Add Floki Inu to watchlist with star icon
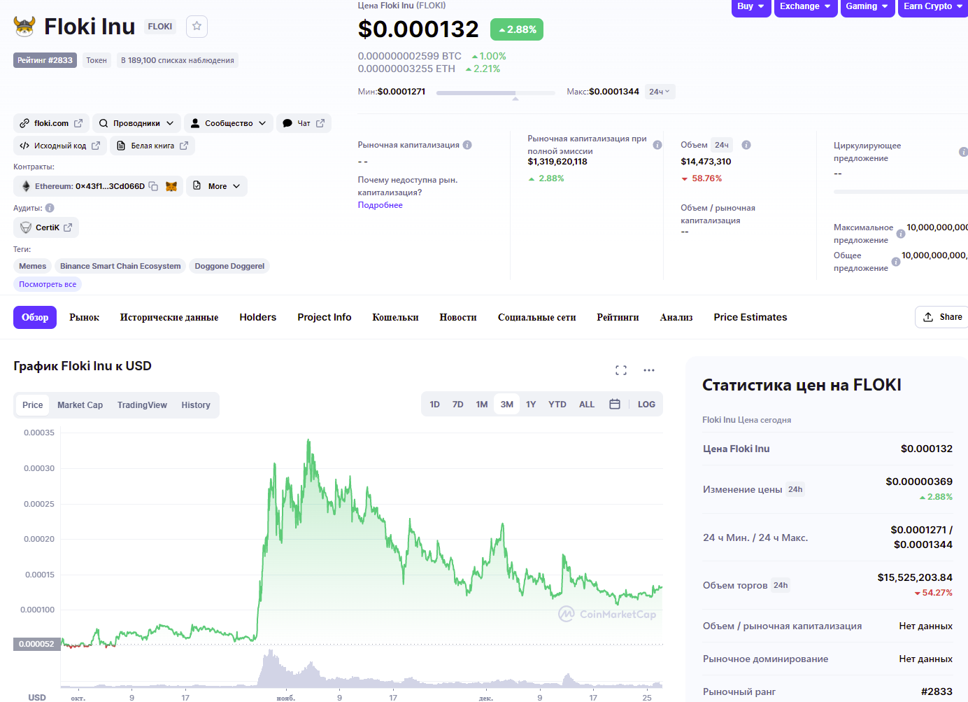The image size is (968, 702). point(197,27)
